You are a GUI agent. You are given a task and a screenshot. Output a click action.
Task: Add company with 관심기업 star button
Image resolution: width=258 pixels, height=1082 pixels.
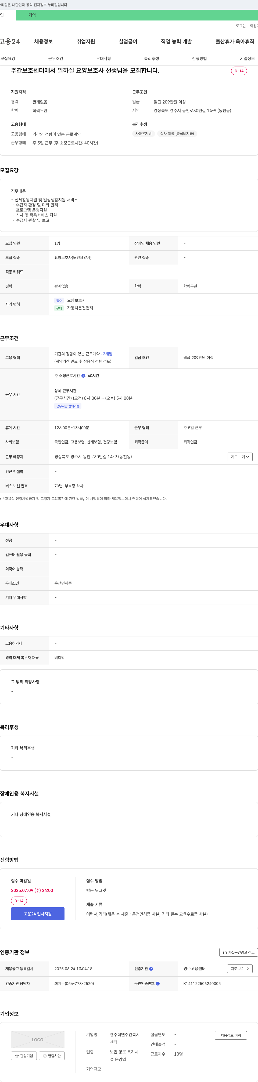24,1056
